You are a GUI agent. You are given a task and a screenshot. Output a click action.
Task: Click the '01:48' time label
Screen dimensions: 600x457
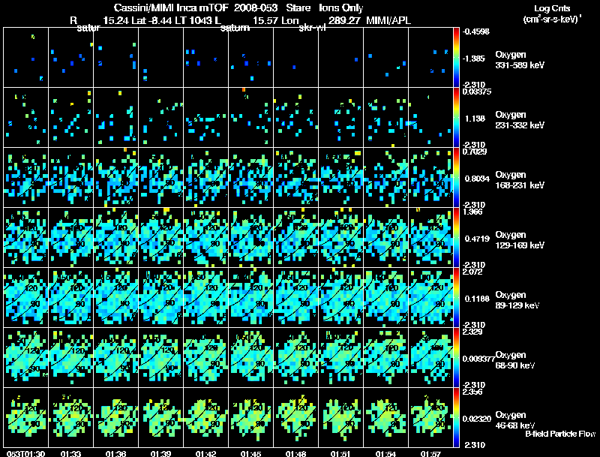(295, 454)
